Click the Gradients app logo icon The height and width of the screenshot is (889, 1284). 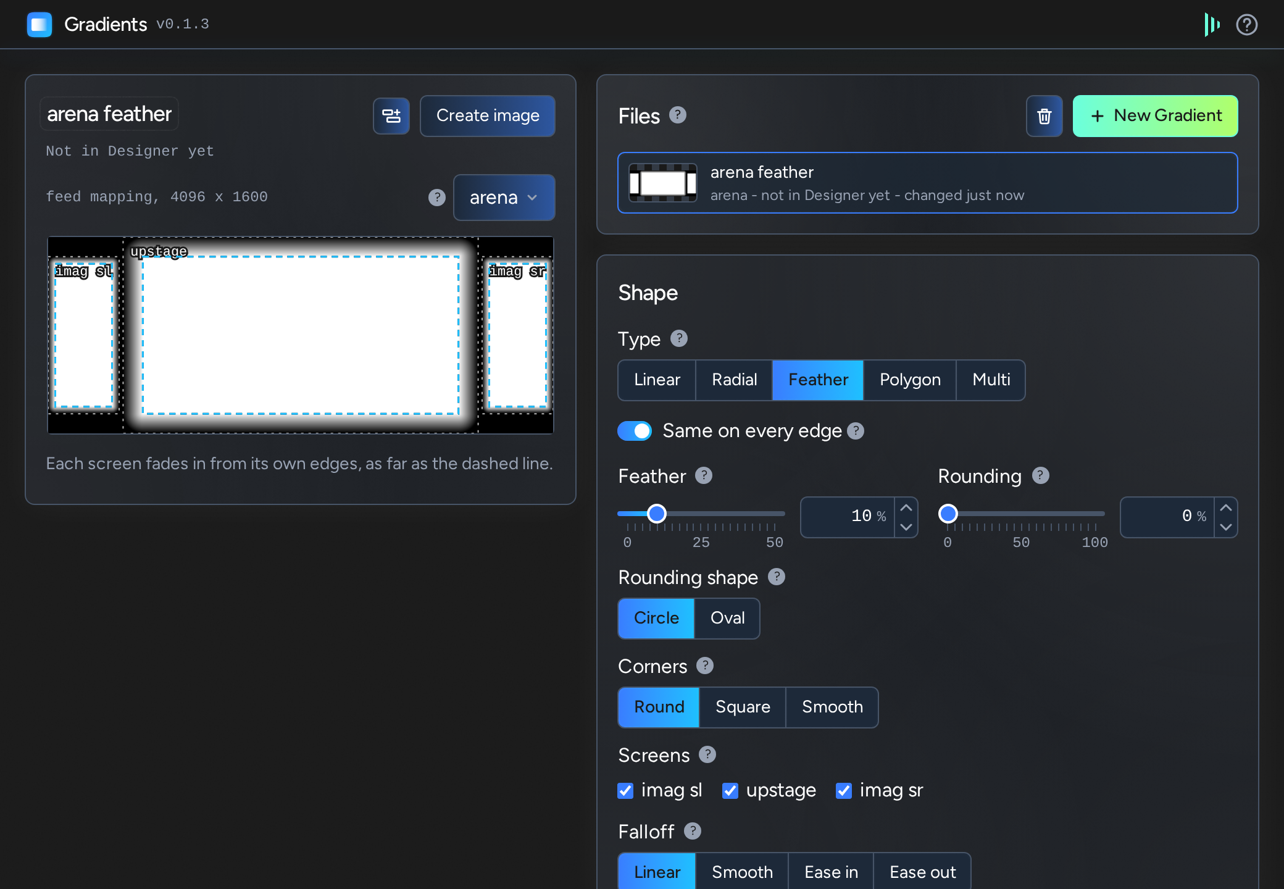coord(40,25)
